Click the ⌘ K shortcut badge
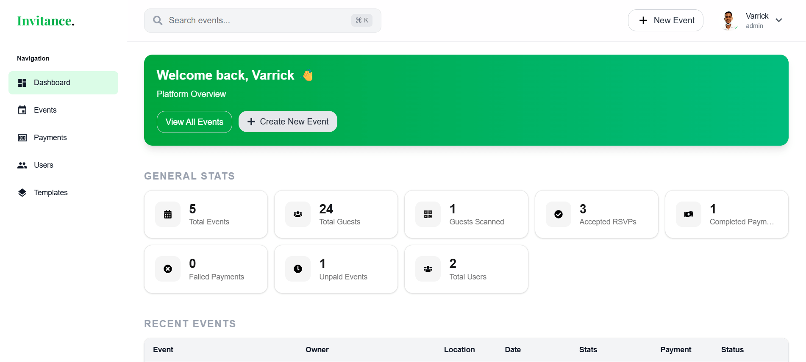 pos(362,20)
